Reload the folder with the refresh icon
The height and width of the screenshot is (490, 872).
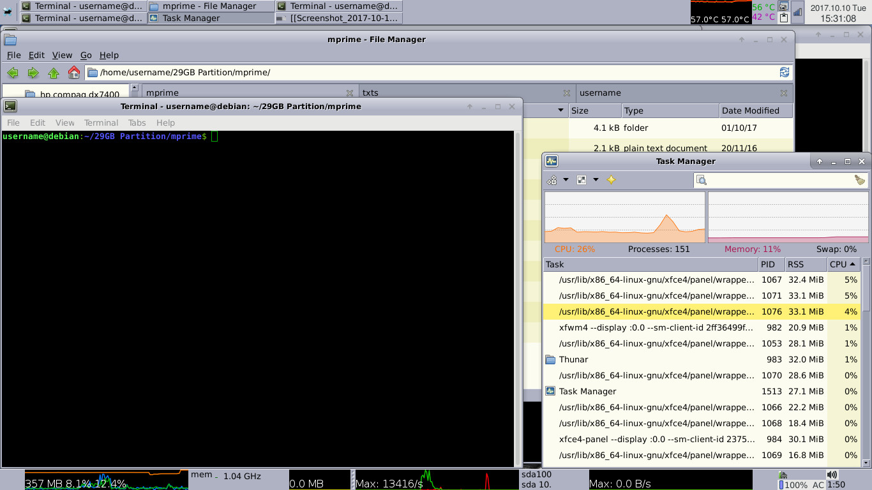click(785, 72)
